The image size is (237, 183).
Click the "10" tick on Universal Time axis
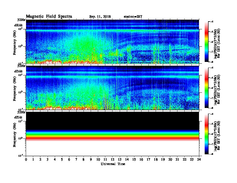98,160
